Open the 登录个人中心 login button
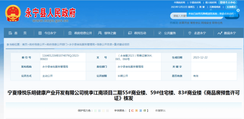Image resolution: width=244 pixels, height=119 pixels. pos(228,3)
